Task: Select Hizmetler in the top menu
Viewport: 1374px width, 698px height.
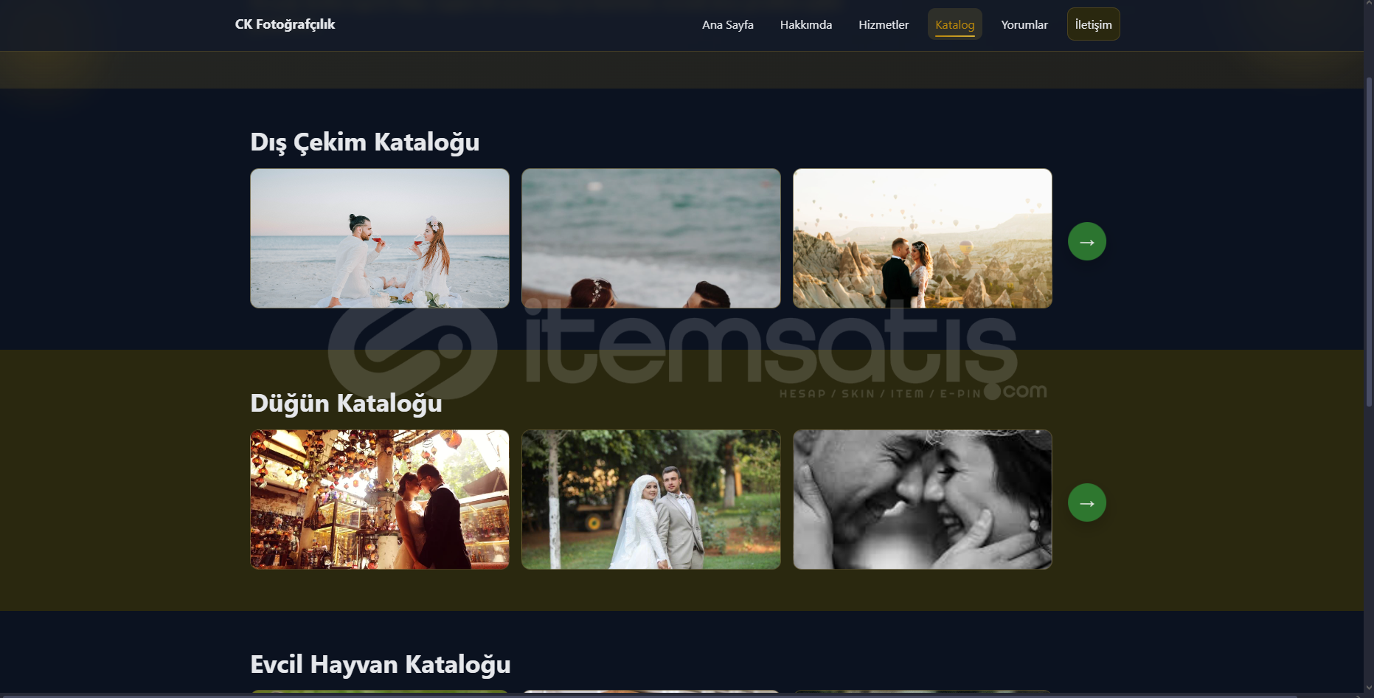Action: pyautogui.click(x=883, y=24)
